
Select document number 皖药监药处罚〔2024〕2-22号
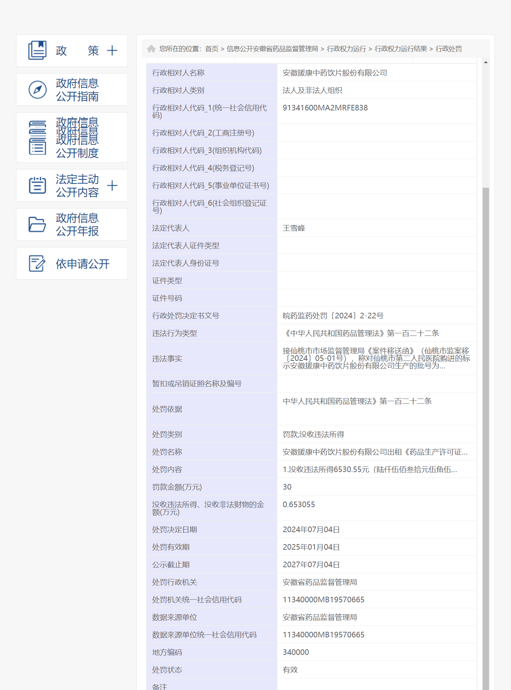pyautogui.click(x=333, y=316)
